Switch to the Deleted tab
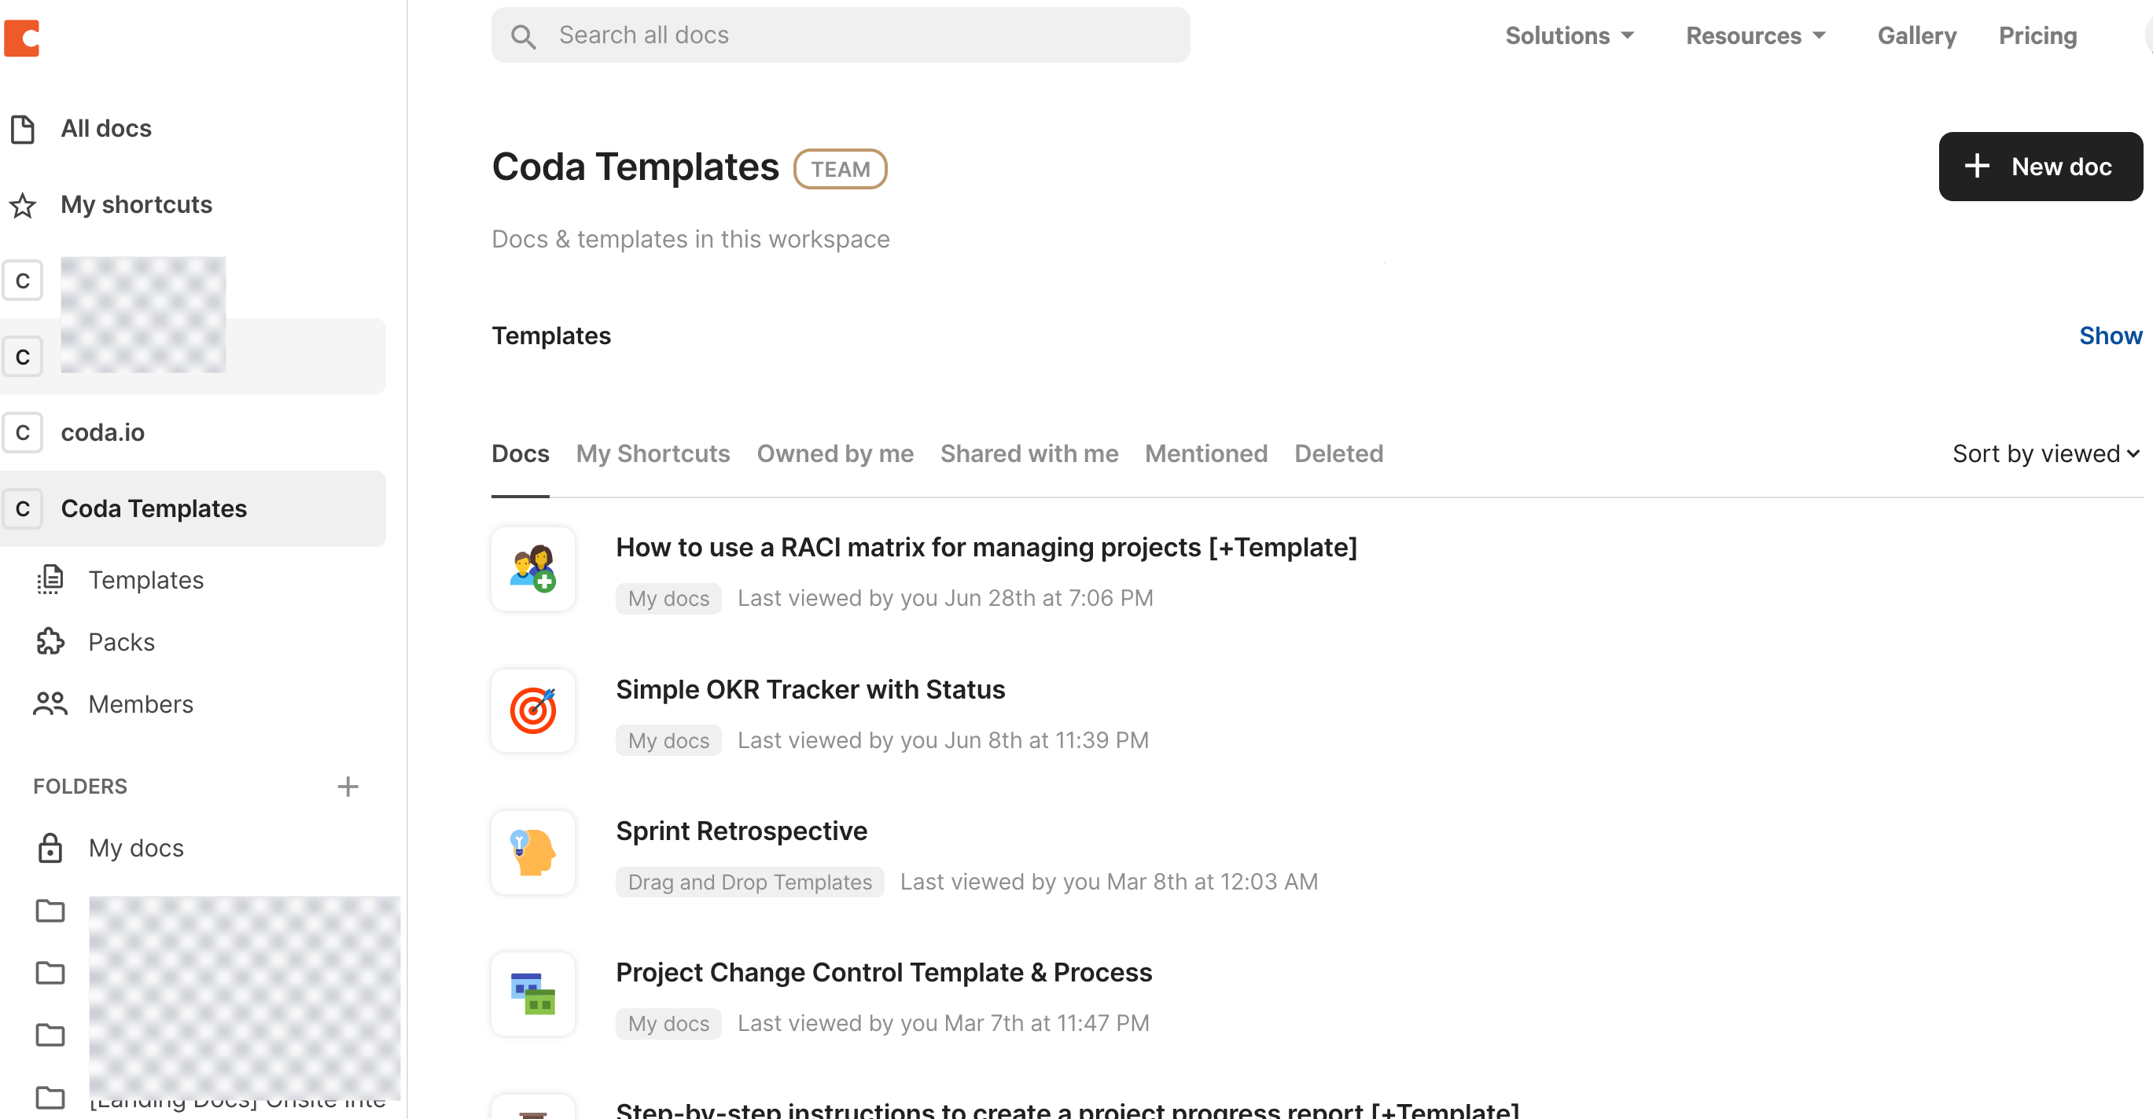Viewport: 2153px width, 1119px height. (1338, 454)
